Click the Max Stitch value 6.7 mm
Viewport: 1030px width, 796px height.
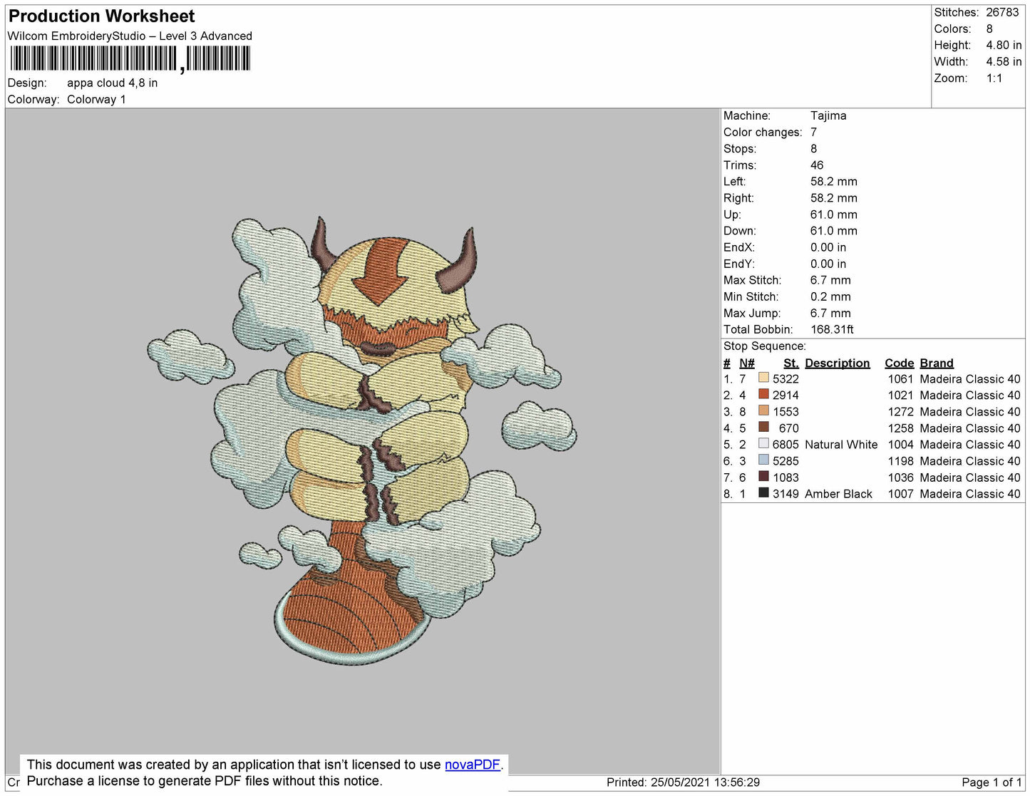point(830,280)
